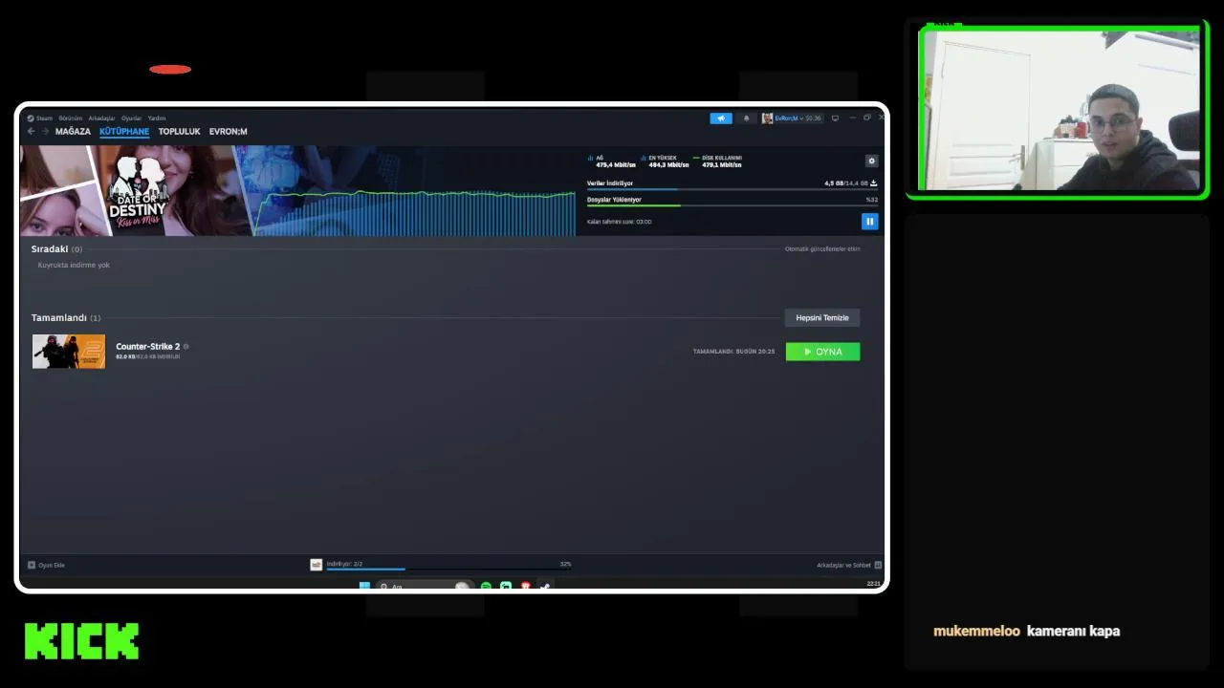Click the plus icon beside Oyun Ekle
The height and width of the screenshot is (688, 1224).
32,565
